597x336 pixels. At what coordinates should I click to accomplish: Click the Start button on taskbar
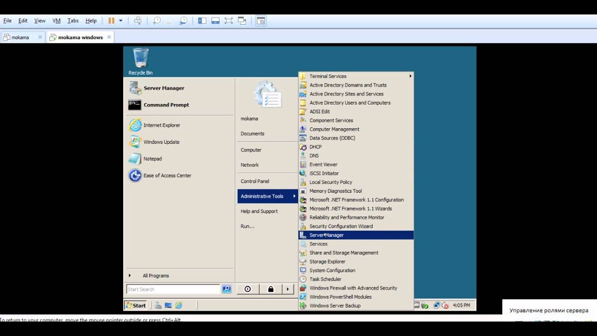coord(136,305)
